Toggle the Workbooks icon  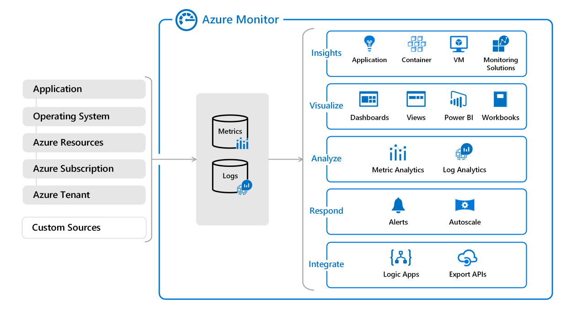coord(501,99)
